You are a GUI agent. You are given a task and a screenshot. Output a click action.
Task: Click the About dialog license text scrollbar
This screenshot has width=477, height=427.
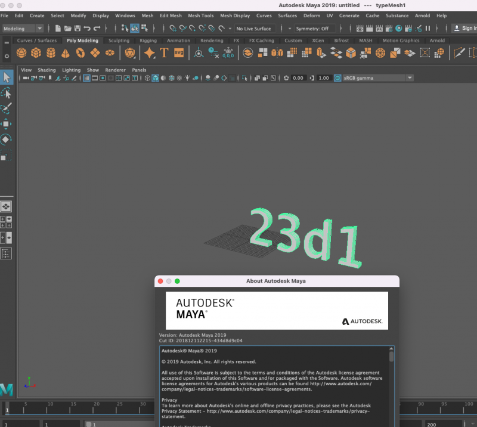tap(392, 357)
